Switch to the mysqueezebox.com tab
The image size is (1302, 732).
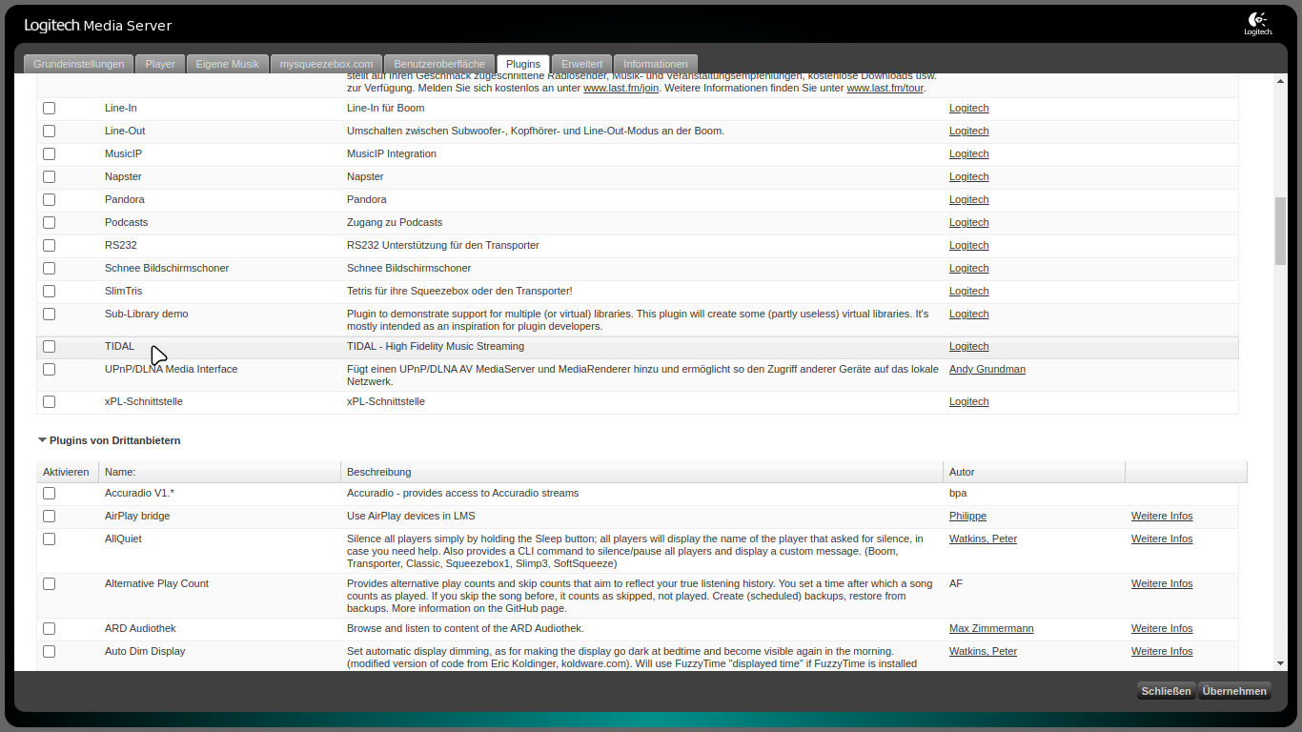click(x=326, y=64)
